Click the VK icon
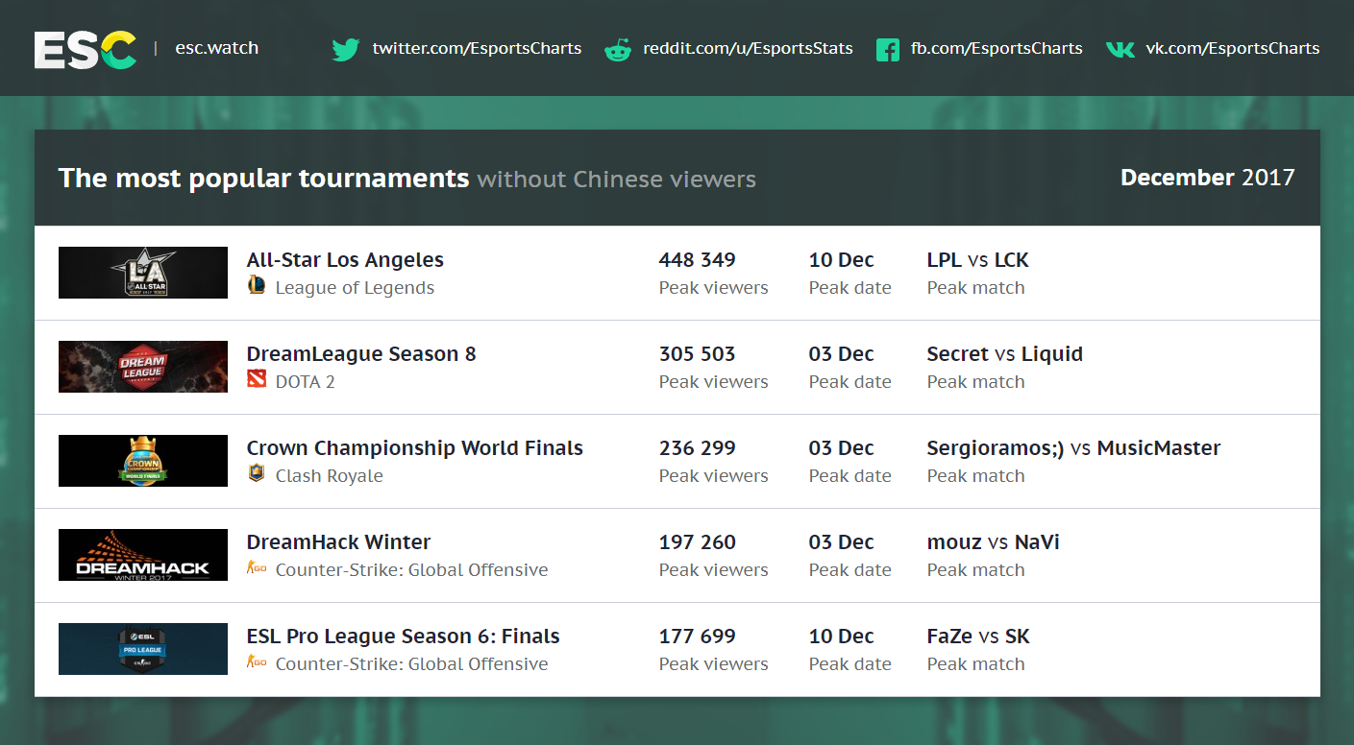 pyautogui.click(x=1120, y=49)
